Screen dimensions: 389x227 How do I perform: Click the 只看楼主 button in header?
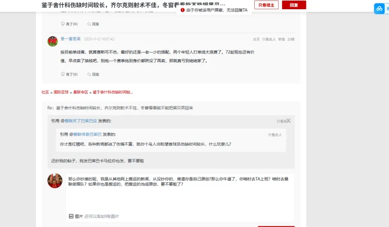(x=266, y=5)
